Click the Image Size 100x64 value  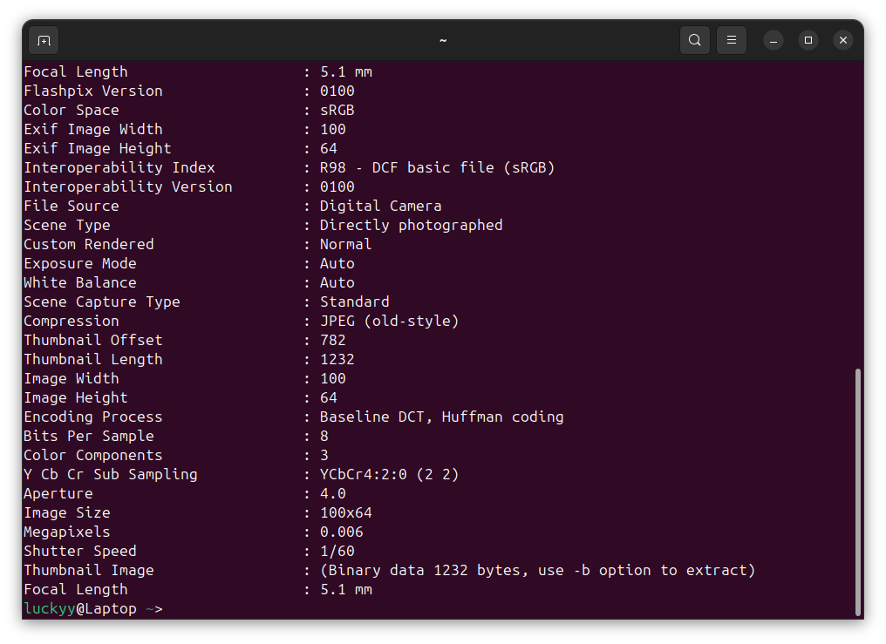(345, 512)
